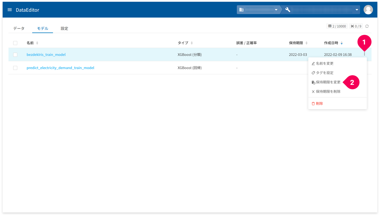Click the DataEditor title in the header

coord(28,10)
